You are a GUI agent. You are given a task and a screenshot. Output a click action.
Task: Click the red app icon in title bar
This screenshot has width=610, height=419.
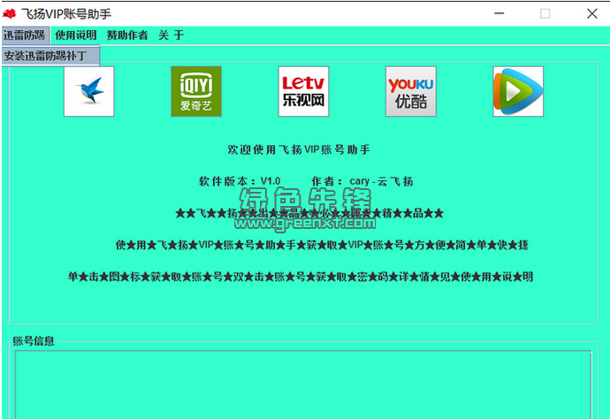tap(9, 14)
